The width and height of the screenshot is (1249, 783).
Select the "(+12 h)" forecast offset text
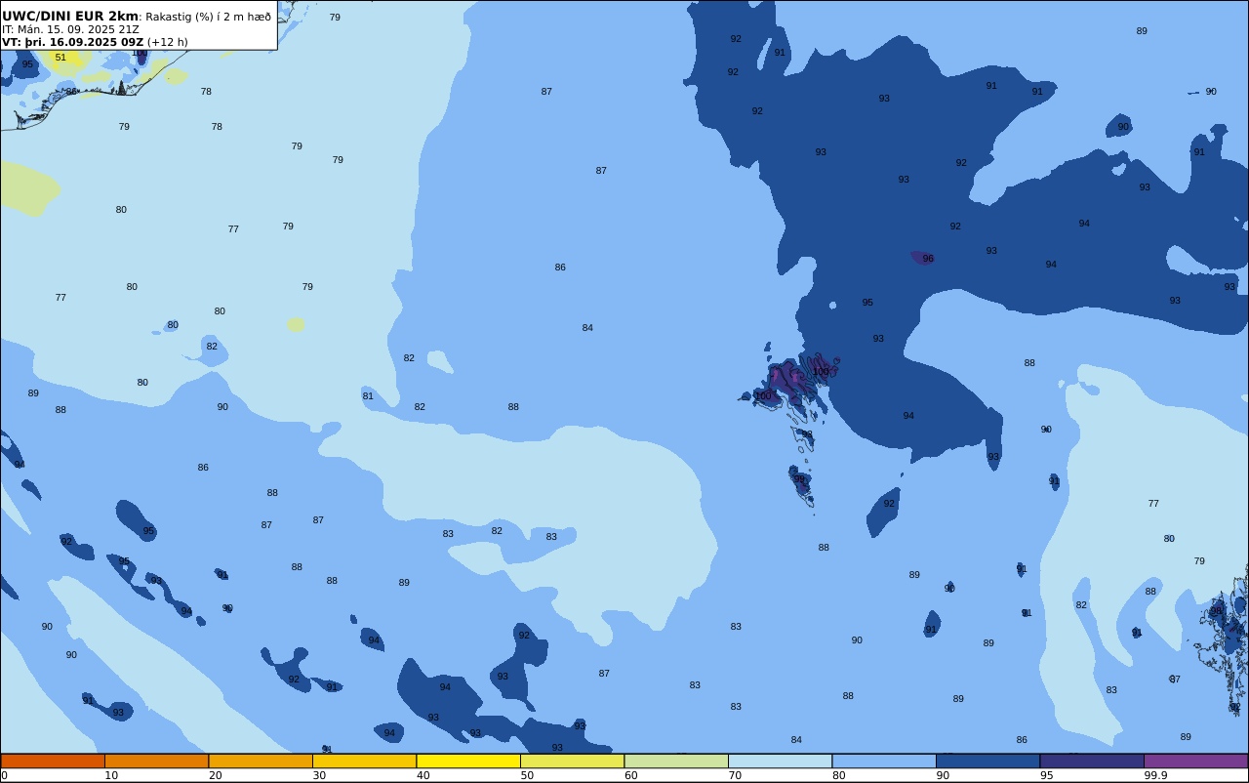click(168, 42)
